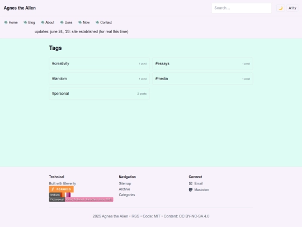
Task: Click the UFO icon beside Home
Action: 6,22
